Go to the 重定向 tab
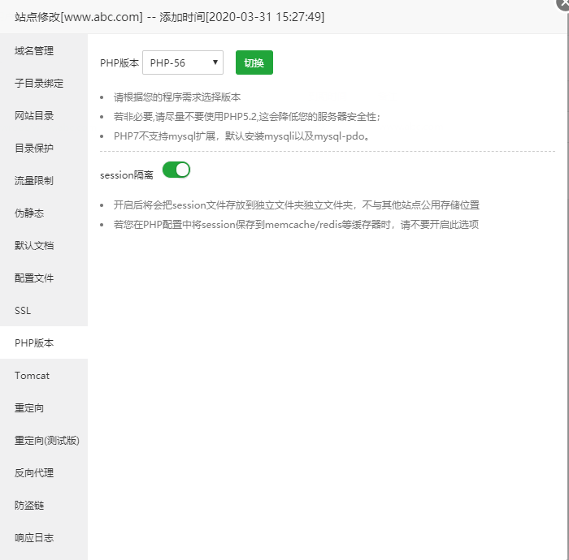The height and width of the screenshot is (560, 569). pyautogui.click(x=44, y=408)
